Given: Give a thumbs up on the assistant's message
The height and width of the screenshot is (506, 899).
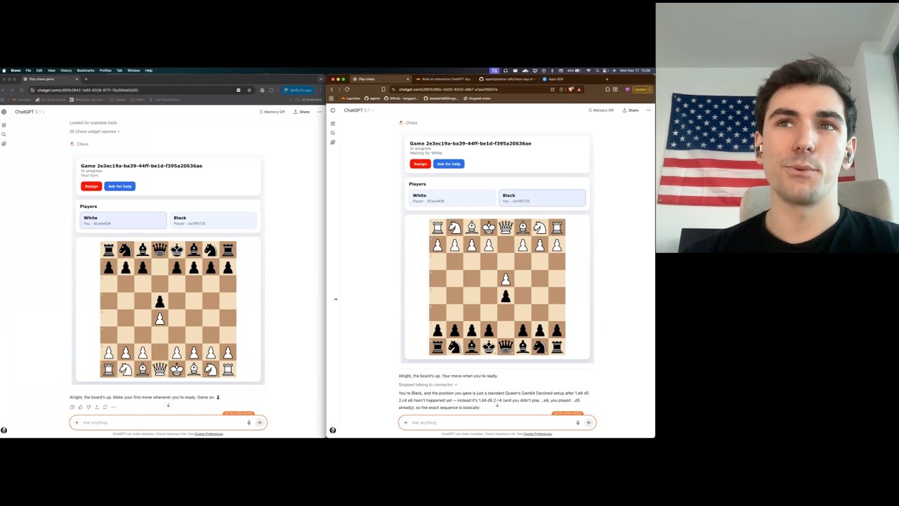Looking at the screenshot, I should coord(81,407).
